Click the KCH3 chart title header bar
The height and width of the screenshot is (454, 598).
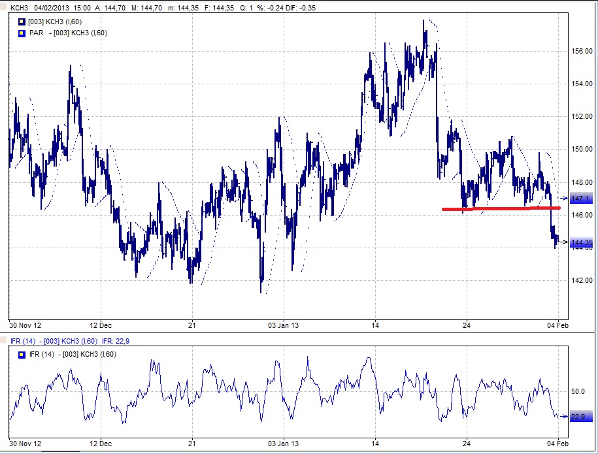pyautogui.click(x=163, y=8)
